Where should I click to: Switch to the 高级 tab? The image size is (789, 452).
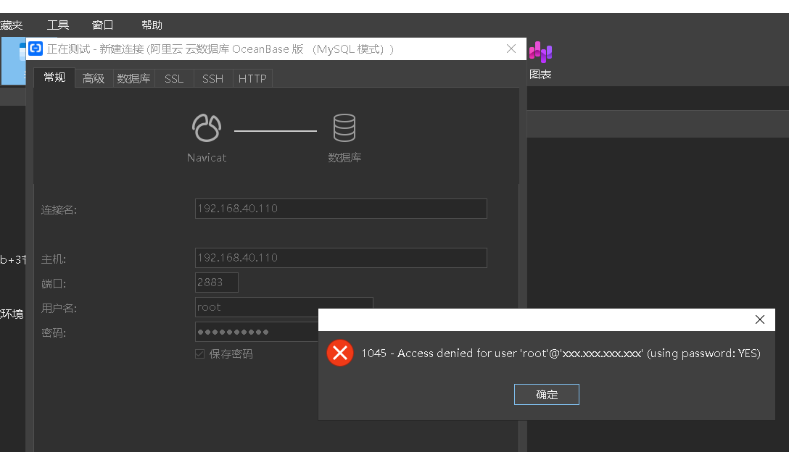point(94,79)
